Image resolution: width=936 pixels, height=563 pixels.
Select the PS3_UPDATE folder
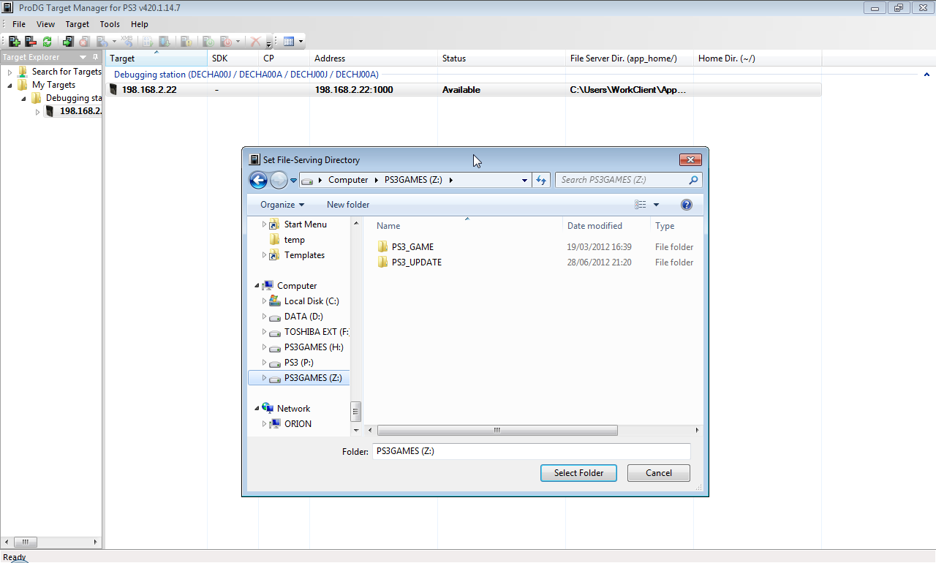pos(417,262)
